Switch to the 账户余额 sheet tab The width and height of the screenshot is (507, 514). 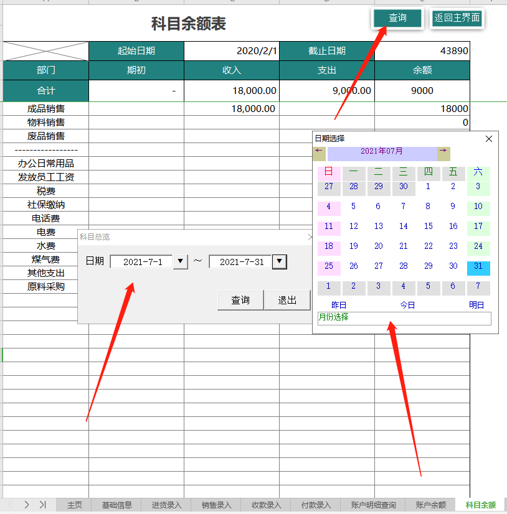pyautogui.click(x=430, y=505)
